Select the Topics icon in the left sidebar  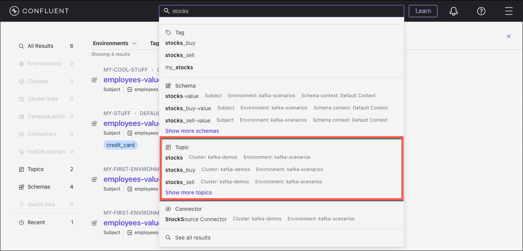[x=22, y=169]
